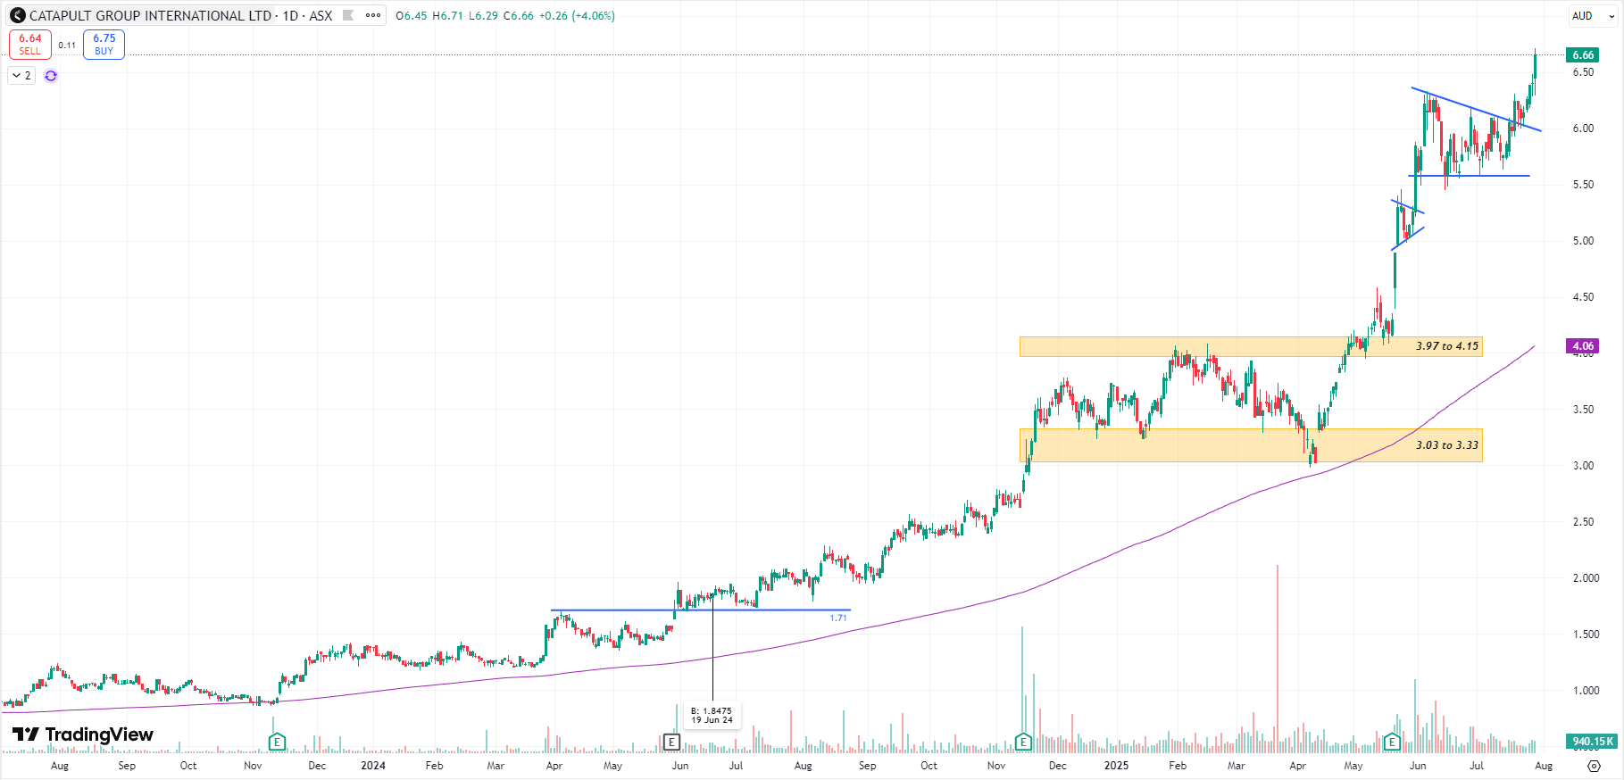Open the AUD currency dropdown
The image size is (1624, 780).
pos(1592,16)
